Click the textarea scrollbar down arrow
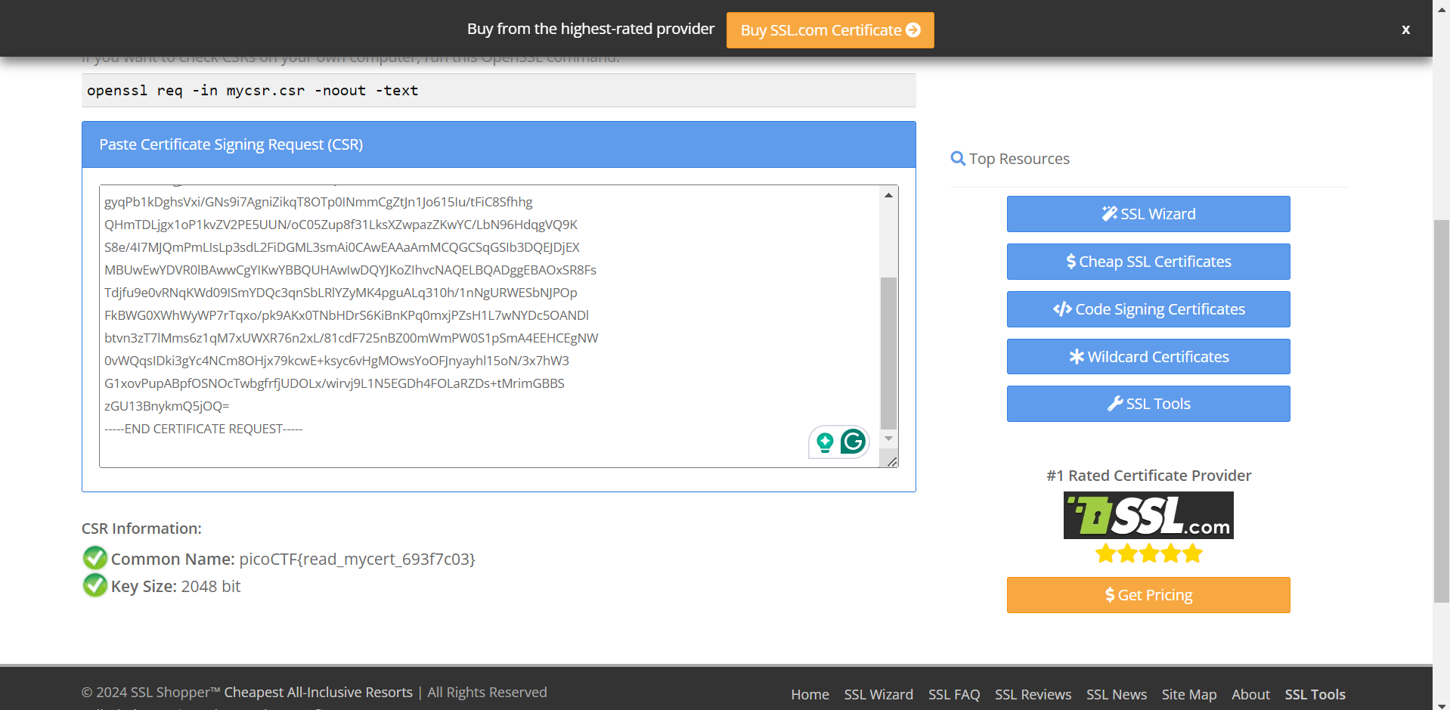Screen dimensions: 1450x710 coord(889,439)
